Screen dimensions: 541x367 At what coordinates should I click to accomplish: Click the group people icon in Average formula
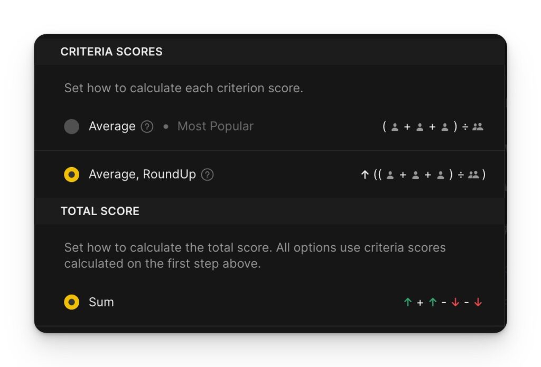point(478,127)
